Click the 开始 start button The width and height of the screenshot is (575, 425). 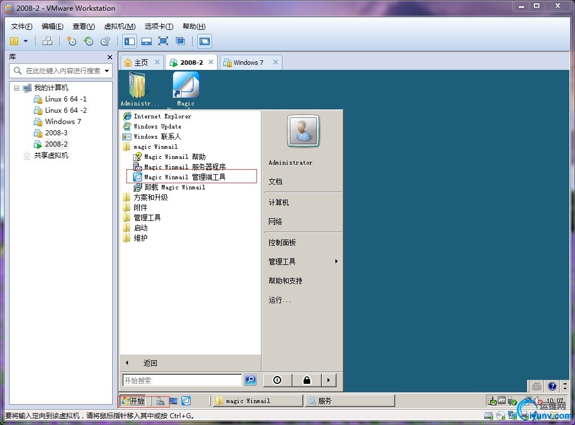[133, 401]
